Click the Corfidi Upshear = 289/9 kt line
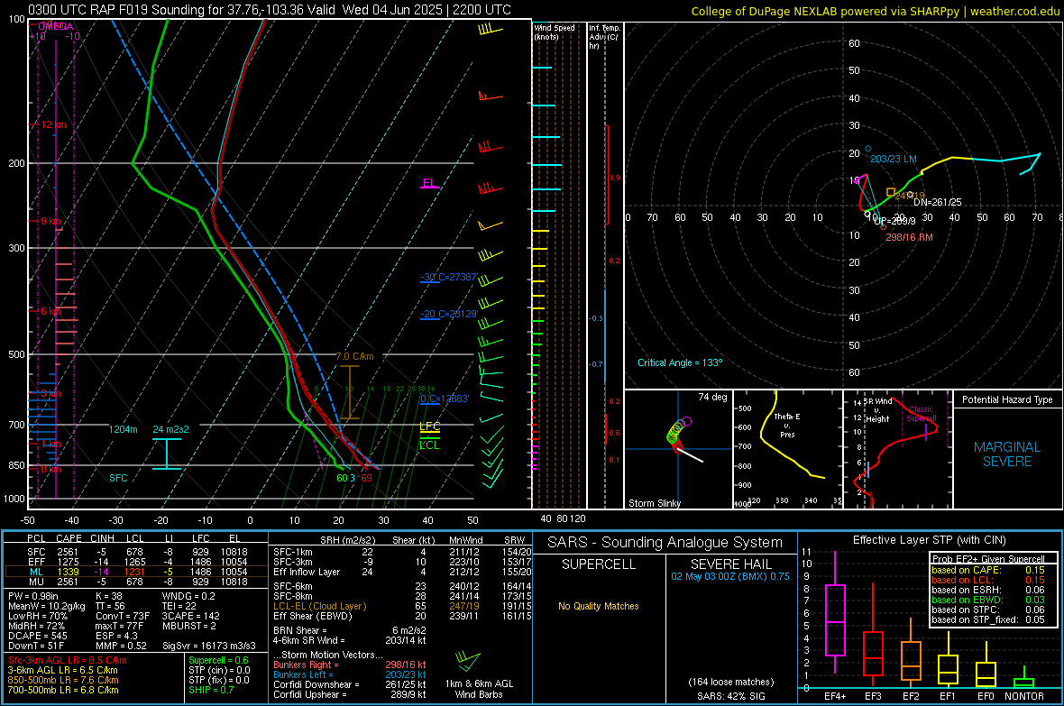 (350, 694)
